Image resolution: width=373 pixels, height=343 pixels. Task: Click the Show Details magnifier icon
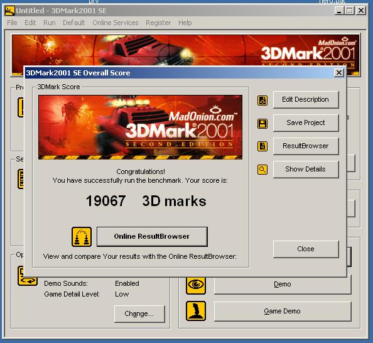[262, 170]
